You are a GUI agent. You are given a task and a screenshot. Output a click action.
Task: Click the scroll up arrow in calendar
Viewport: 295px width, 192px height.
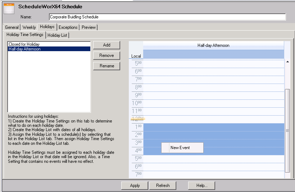coord(287,62)
